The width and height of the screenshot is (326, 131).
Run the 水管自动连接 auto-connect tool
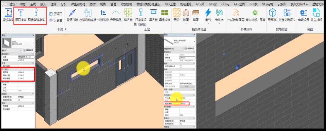88,15
